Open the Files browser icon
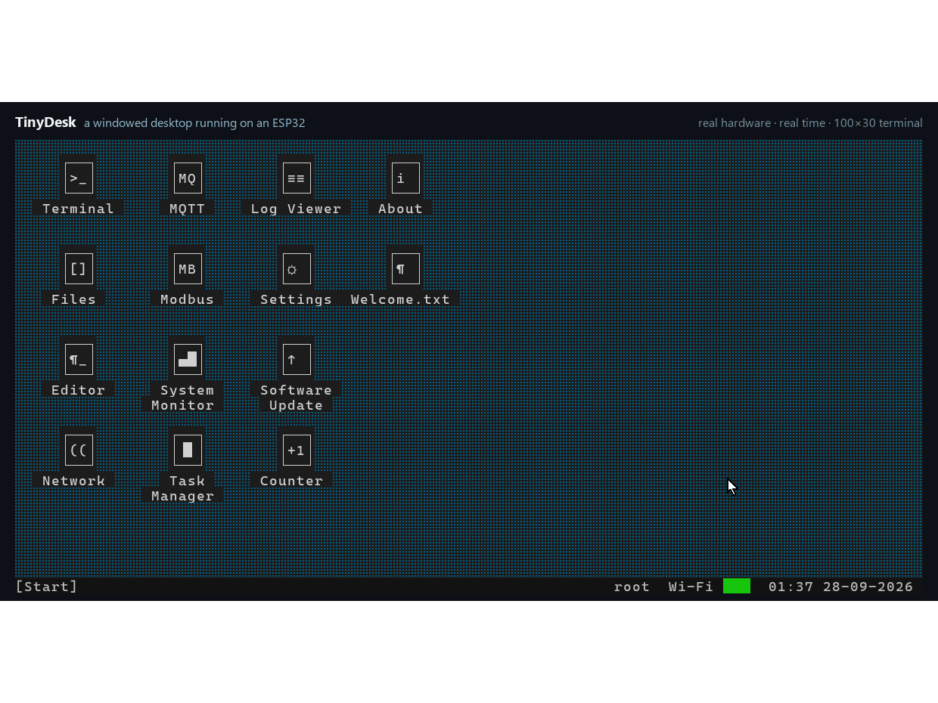Viewport: 938px width, 703px height. [x=79, y=269]
